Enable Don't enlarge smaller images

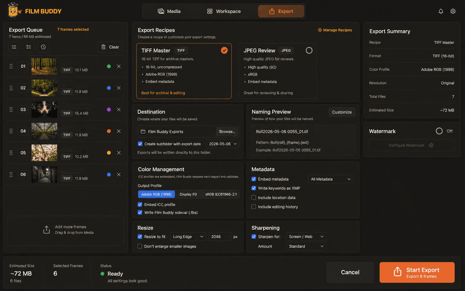click(140, 246)
